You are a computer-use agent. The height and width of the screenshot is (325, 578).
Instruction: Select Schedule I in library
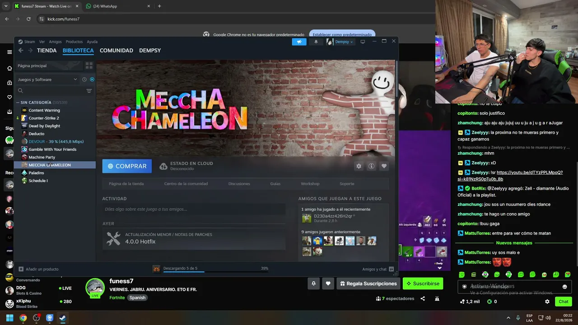(x=38, y=181)
